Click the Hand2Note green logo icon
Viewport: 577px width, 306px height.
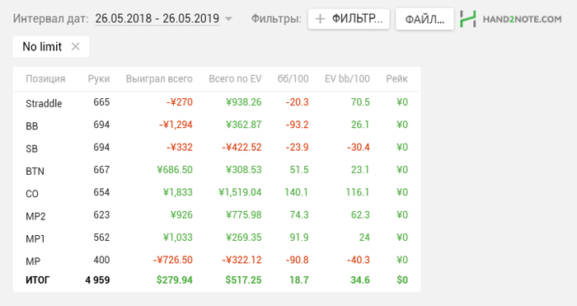coord(467,19)
